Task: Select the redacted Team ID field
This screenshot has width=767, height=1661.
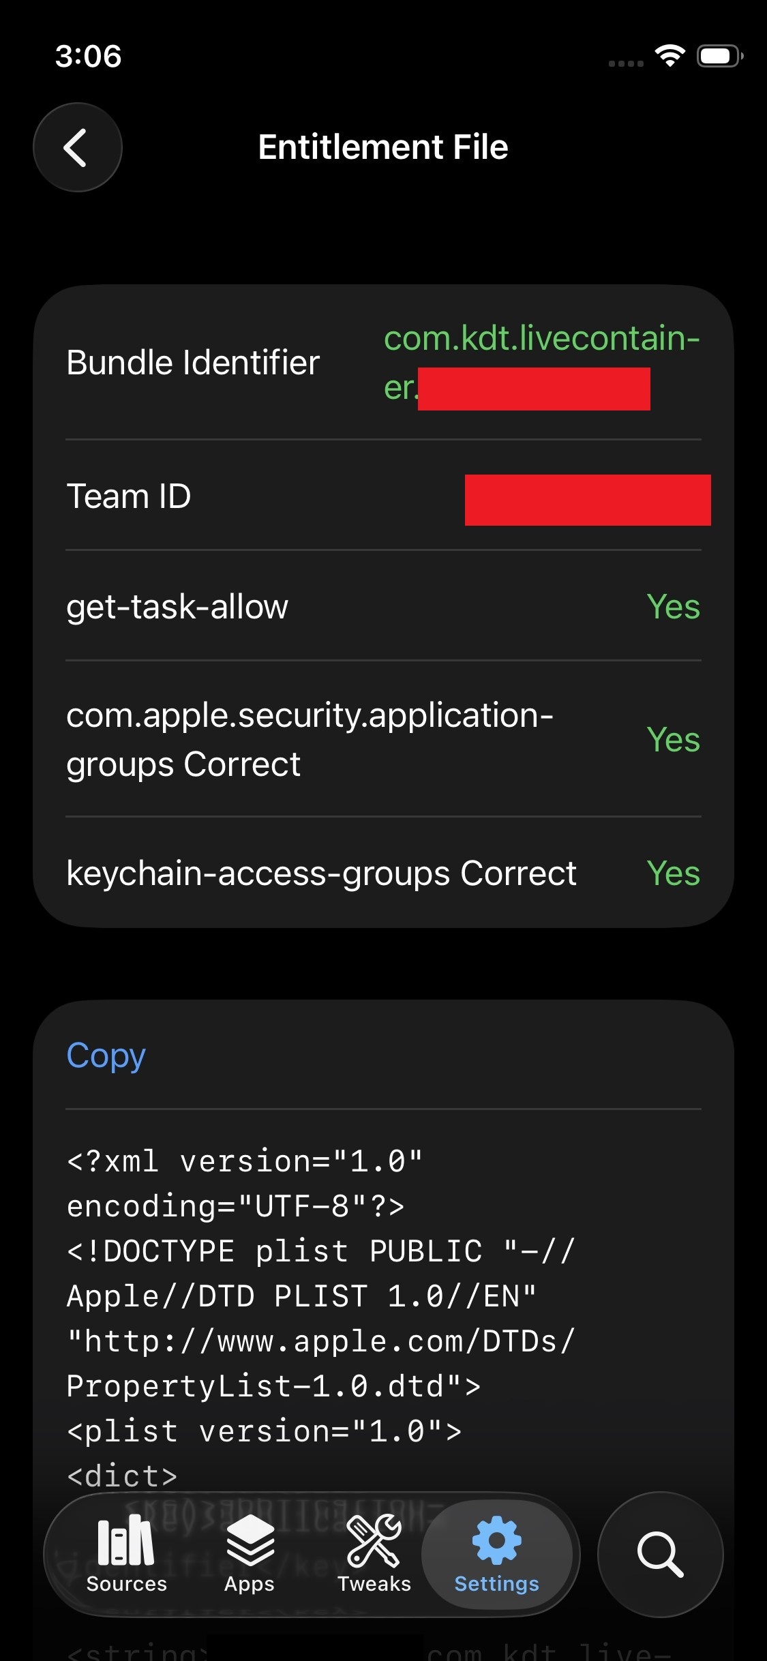Action: (588, 500)
